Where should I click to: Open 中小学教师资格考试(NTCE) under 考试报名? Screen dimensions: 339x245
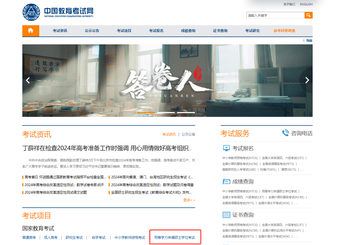(x=240, y=158)
